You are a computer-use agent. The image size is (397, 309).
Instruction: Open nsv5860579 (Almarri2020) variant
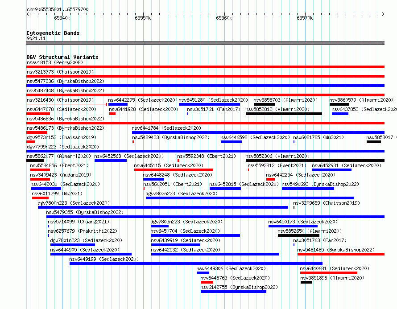tap(361, 100)
